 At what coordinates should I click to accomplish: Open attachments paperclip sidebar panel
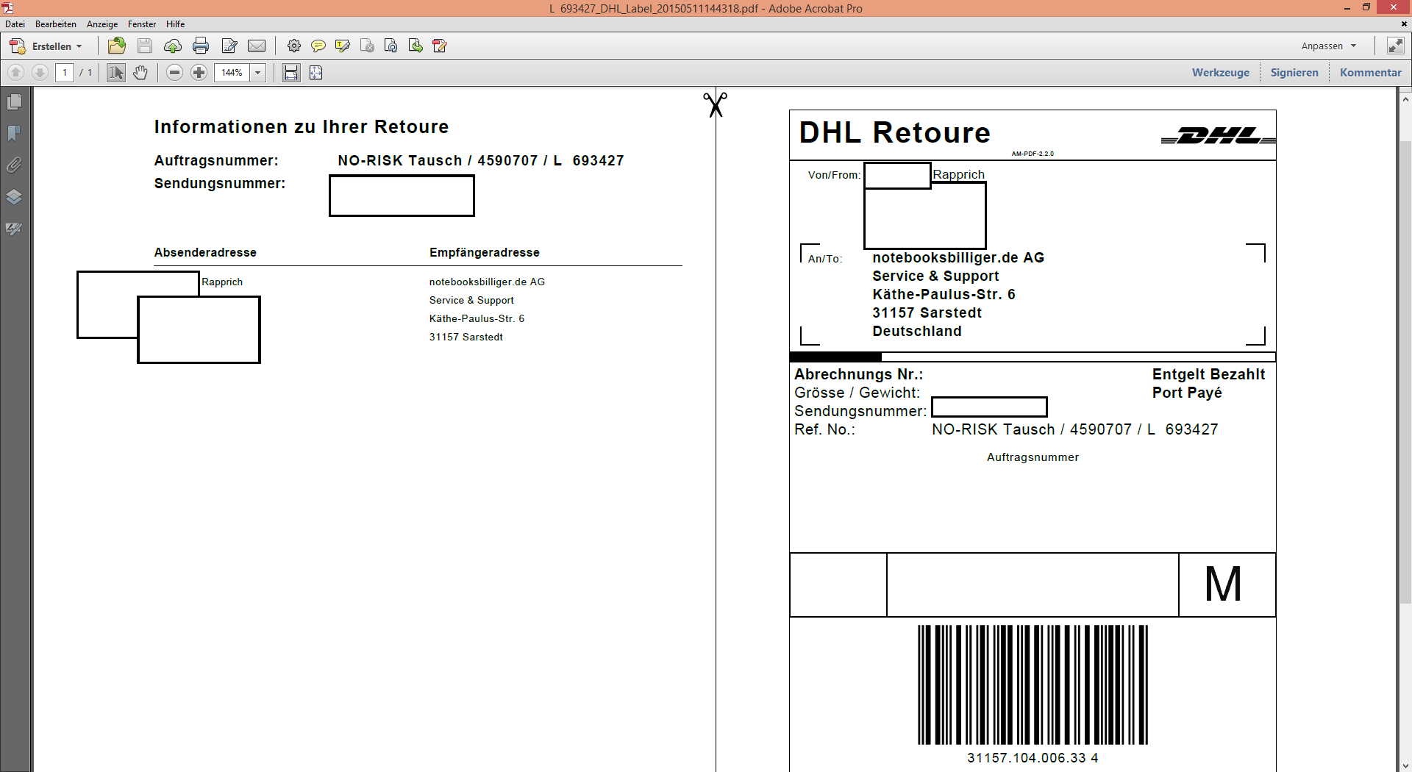14,165
